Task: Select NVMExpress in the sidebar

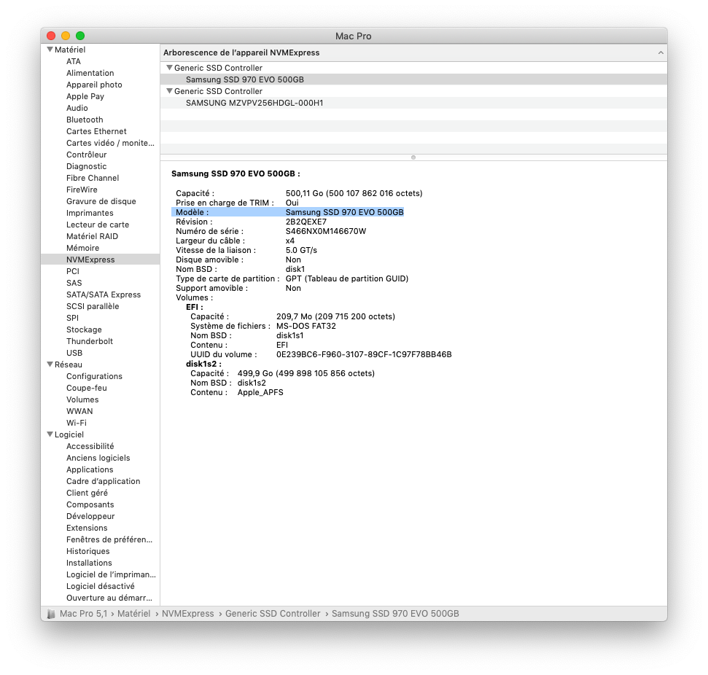Action: point(100,260)
